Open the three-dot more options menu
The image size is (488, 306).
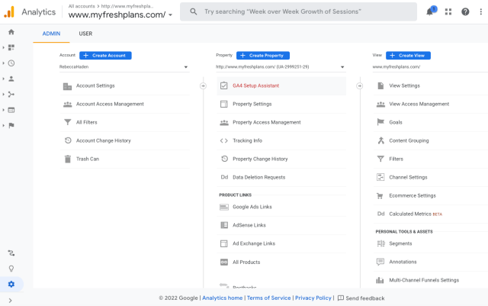tap(481, 12)
